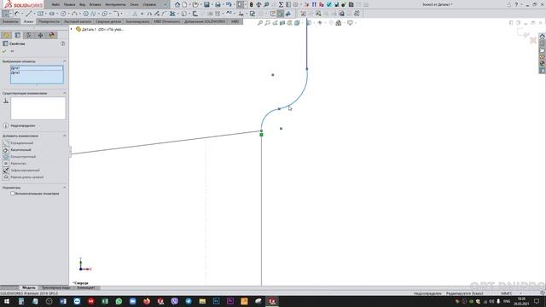
Task: Select the Corner Rectangle sketch tool
Action: coord(40,14)
